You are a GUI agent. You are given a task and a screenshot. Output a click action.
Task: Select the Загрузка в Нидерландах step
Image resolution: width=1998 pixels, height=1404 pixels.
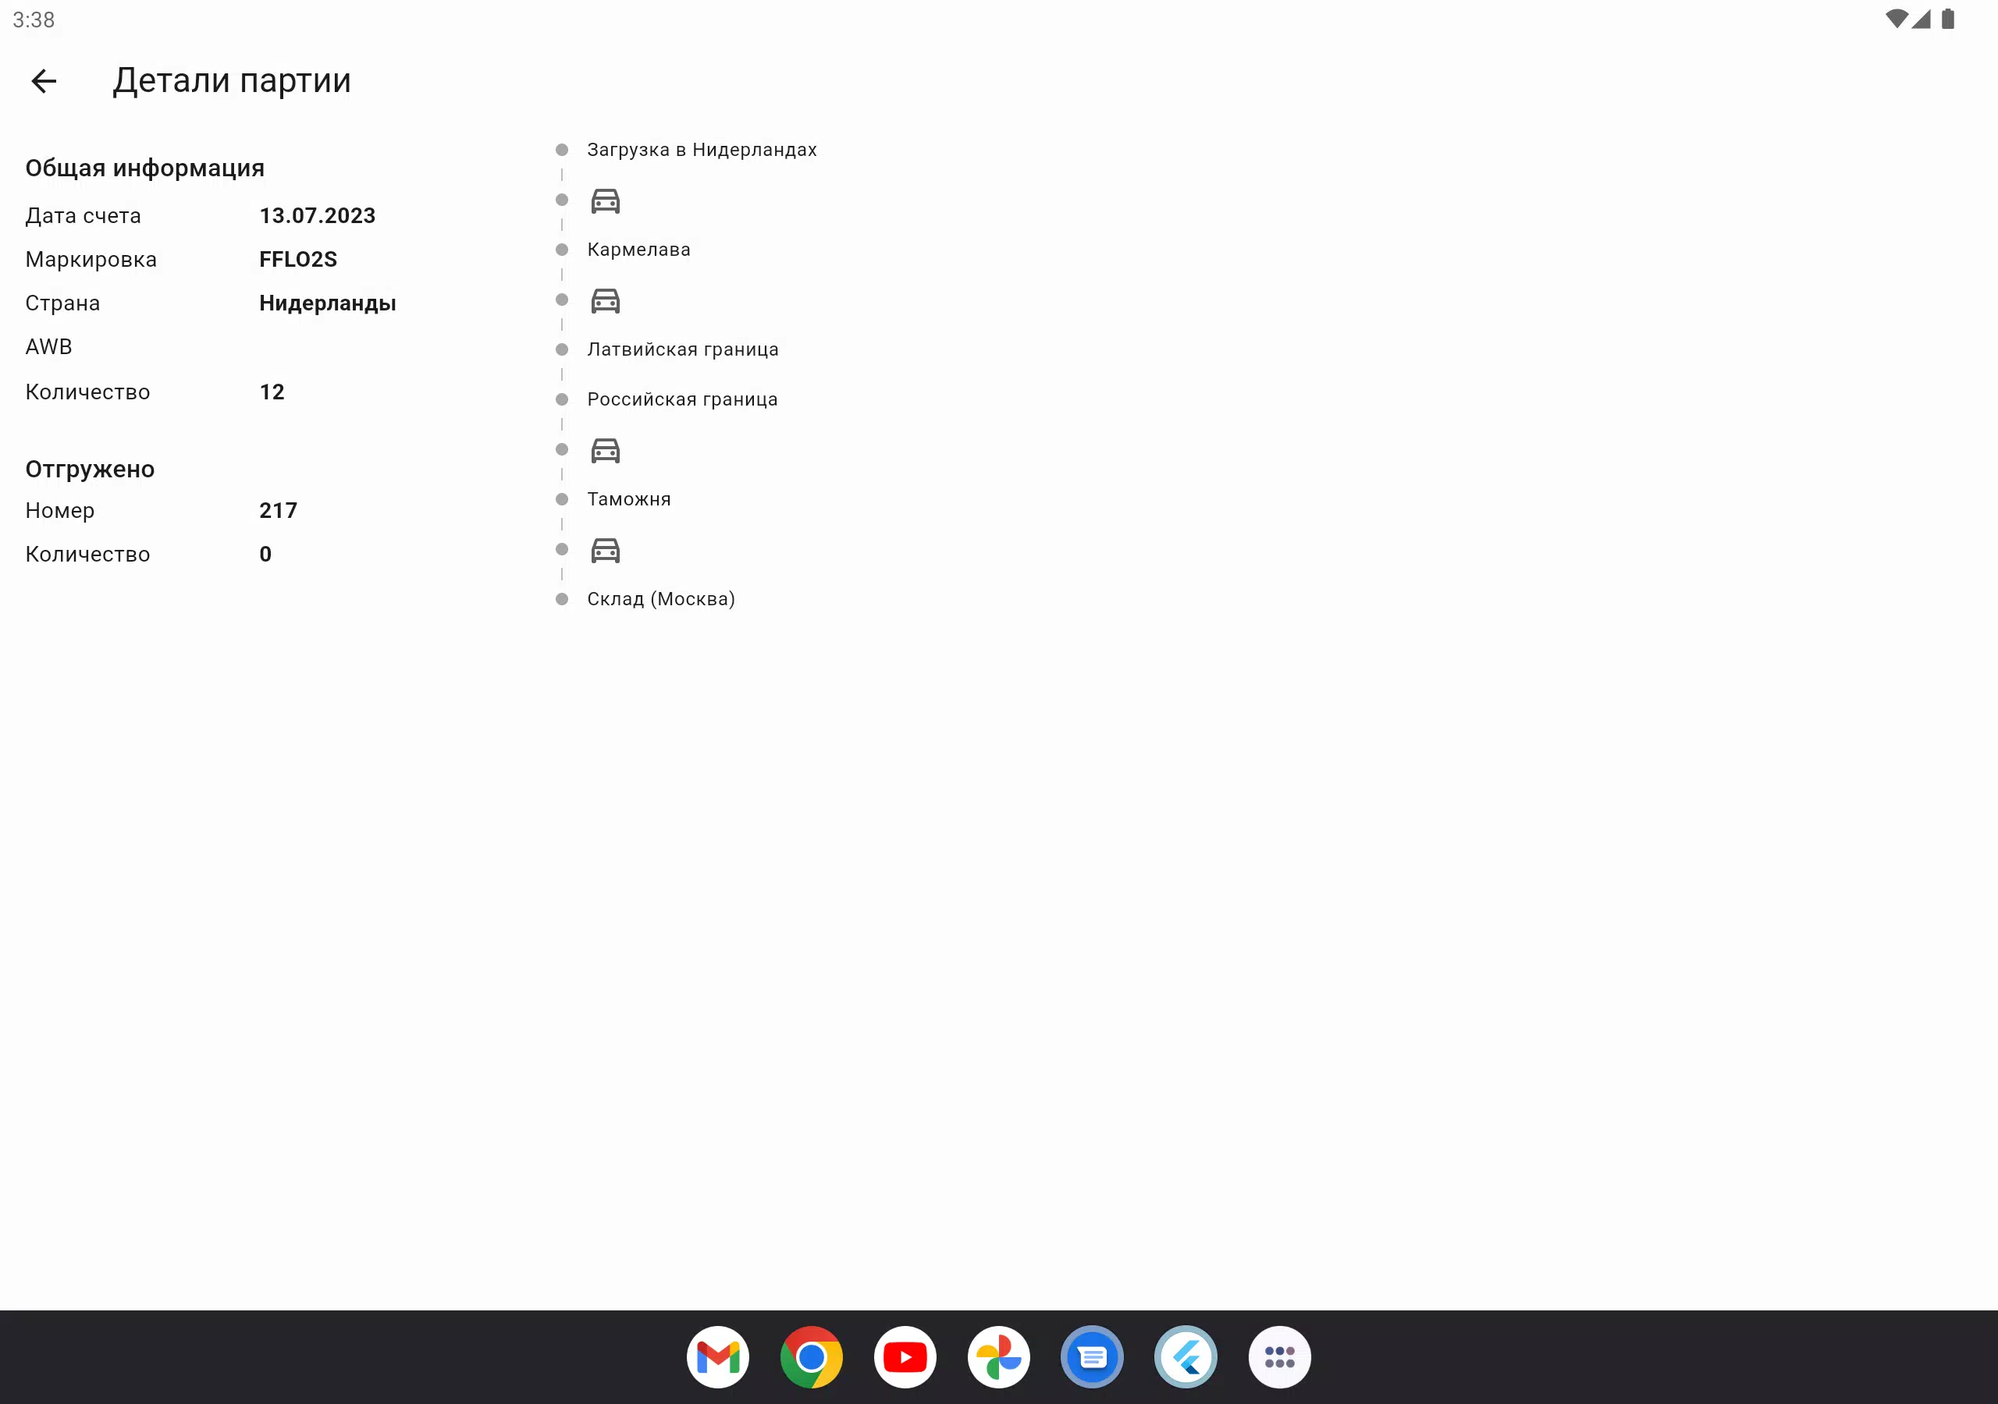pyautogui.click(x=702, y=150)
